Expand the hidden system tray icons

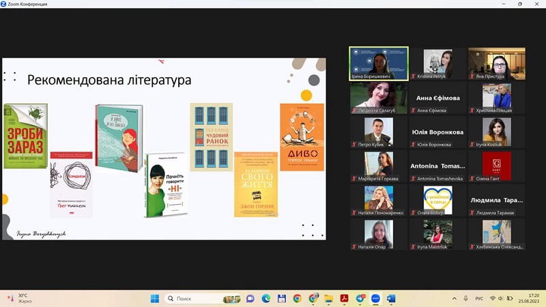(454, 299)
